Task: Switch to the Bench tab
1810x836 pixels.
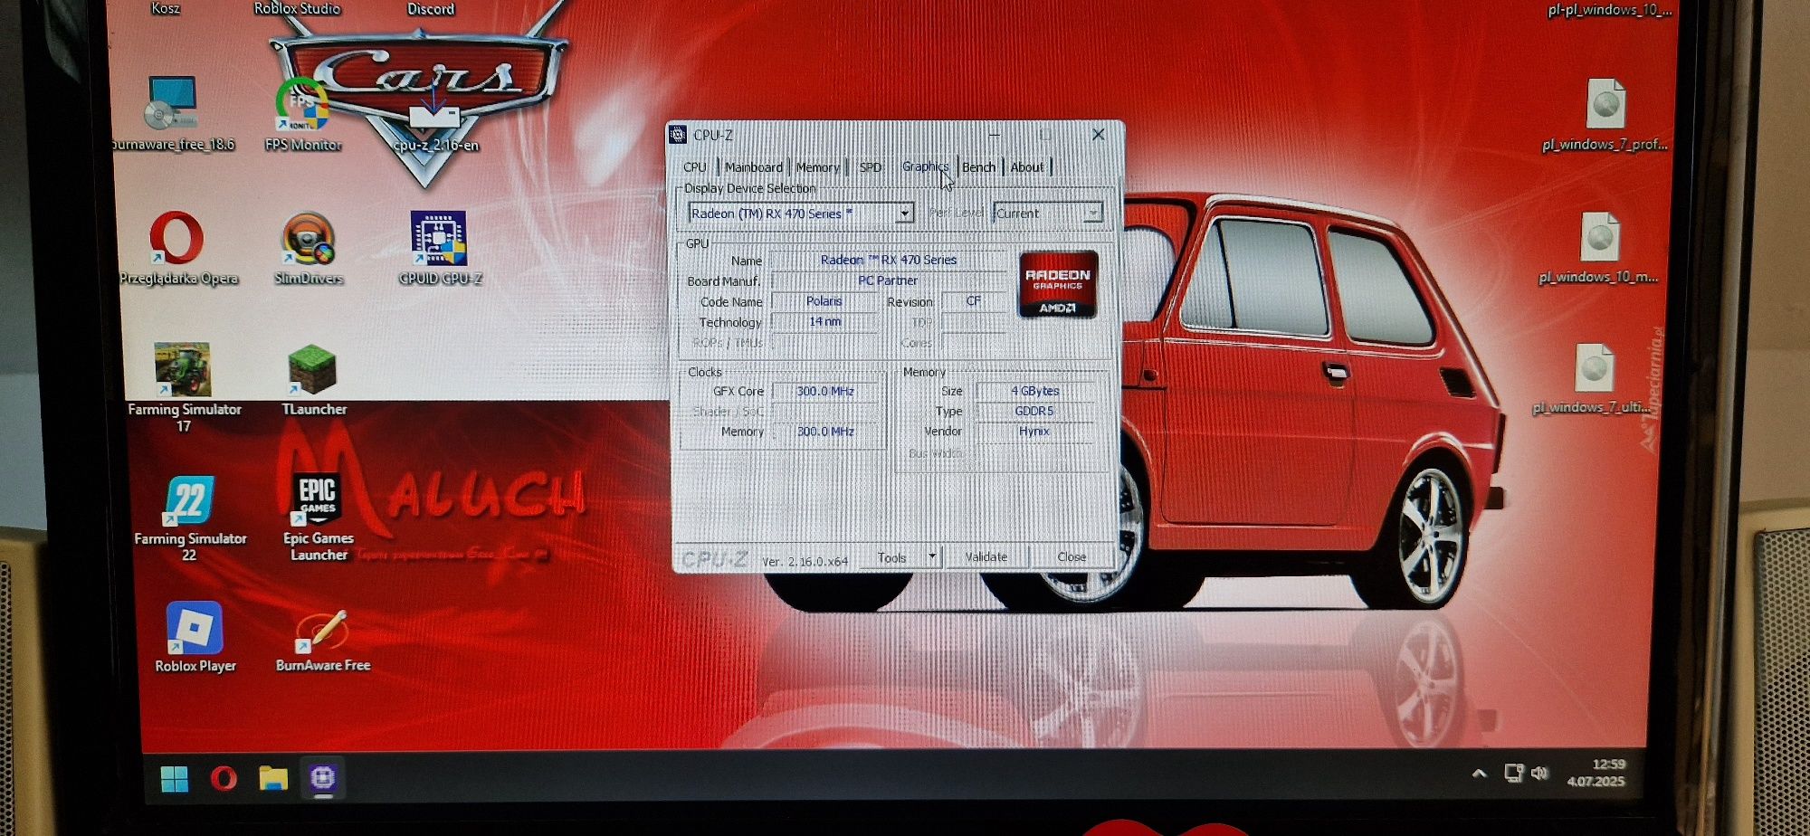Action: coord(978,167)
